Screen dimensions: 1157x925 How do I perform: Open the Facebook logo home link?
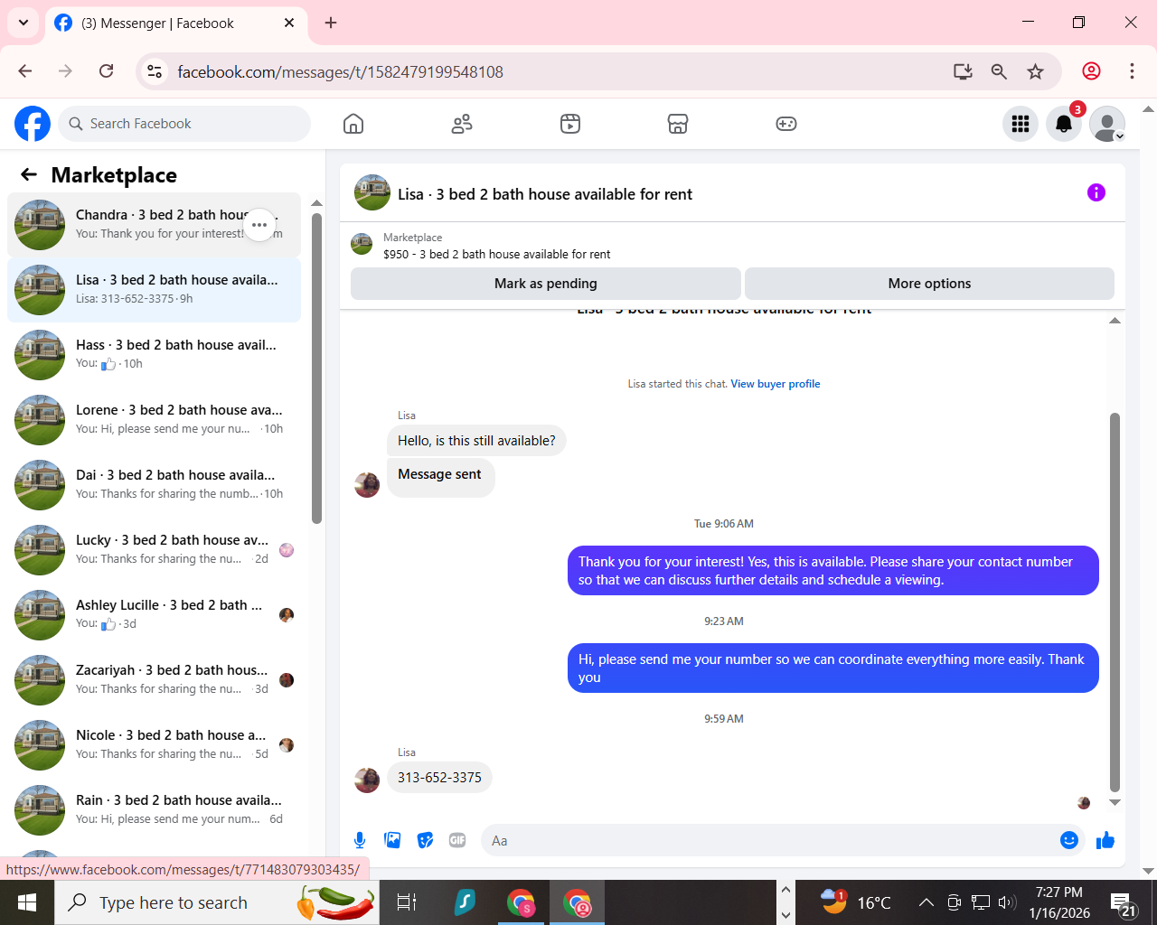(33, 124)
